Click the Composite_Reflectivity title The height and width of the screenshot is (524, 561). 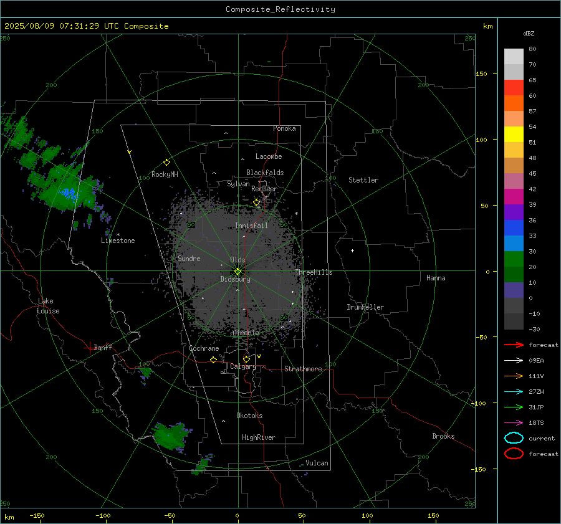point(280,9)
